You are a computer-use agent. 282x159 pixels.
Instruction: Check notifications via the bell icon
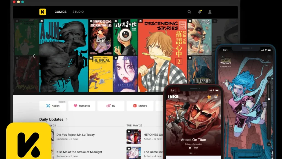[x=199, y=12]
